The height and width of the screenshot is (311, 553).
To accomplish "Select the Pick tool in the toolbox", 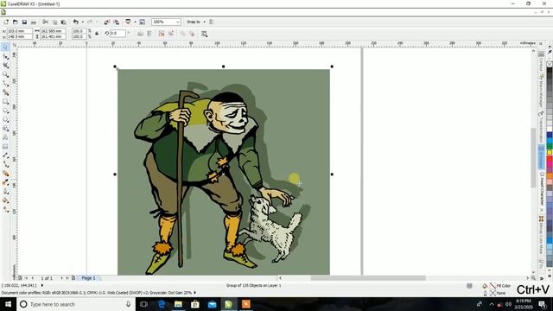I will tap(5, 48).
